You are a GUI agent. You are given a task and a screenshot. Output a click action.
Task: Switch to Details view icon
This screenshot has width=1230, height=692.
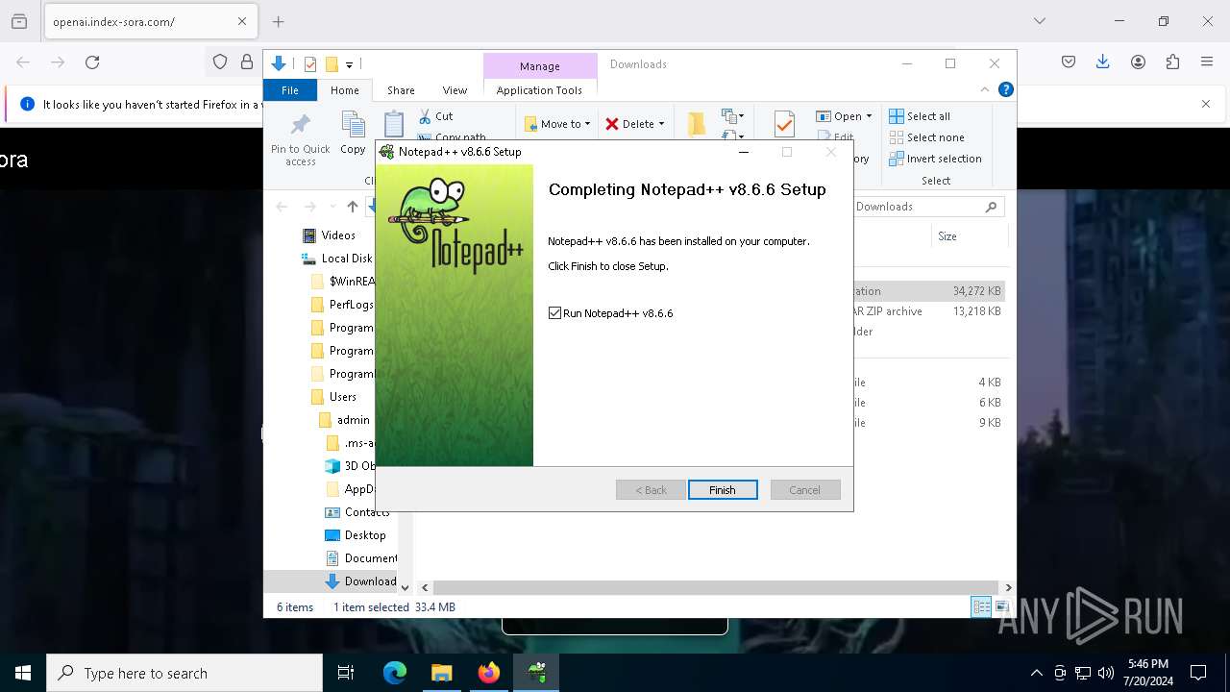[981, 606]
